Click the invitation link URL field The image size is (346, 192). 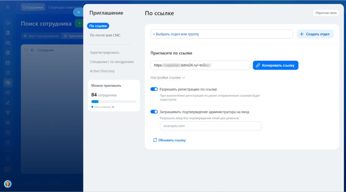click(x=200, y=65)
